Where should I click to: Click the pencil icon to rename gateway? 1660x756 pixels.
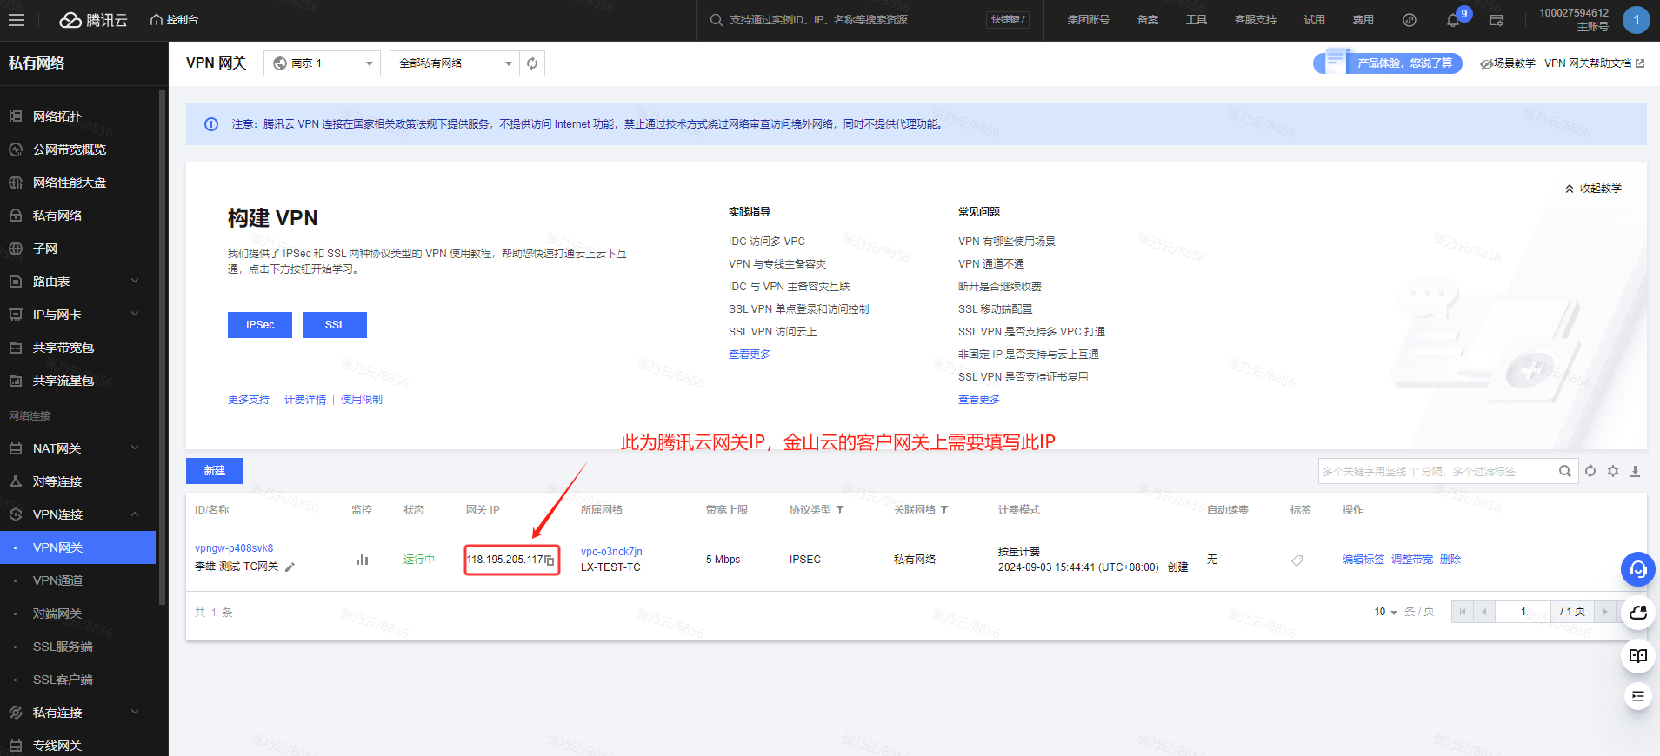click(290, 567)
